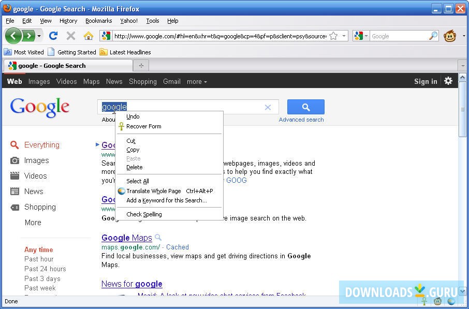Click the magnifier in the Firefox search box
This screenshot has width=469, height=309.
[x=433, y=36]
